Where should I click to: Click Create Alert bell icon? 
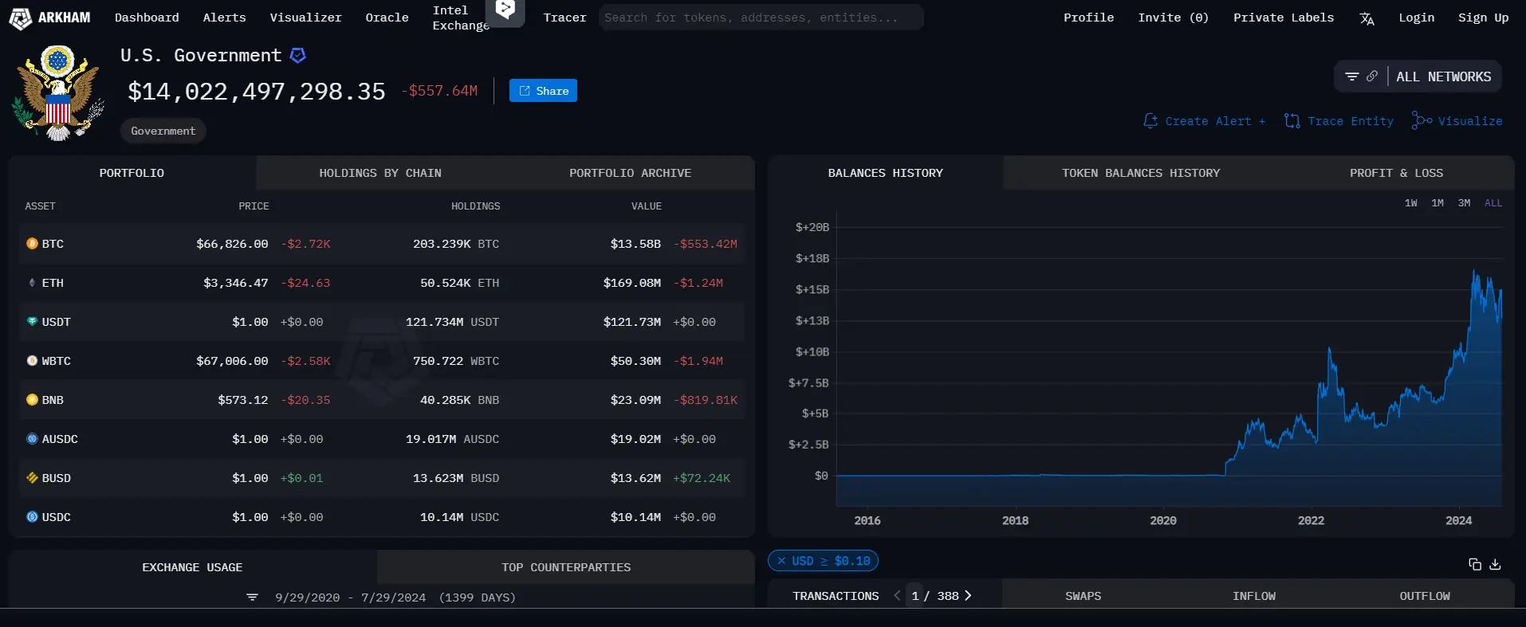(1150, 121)
